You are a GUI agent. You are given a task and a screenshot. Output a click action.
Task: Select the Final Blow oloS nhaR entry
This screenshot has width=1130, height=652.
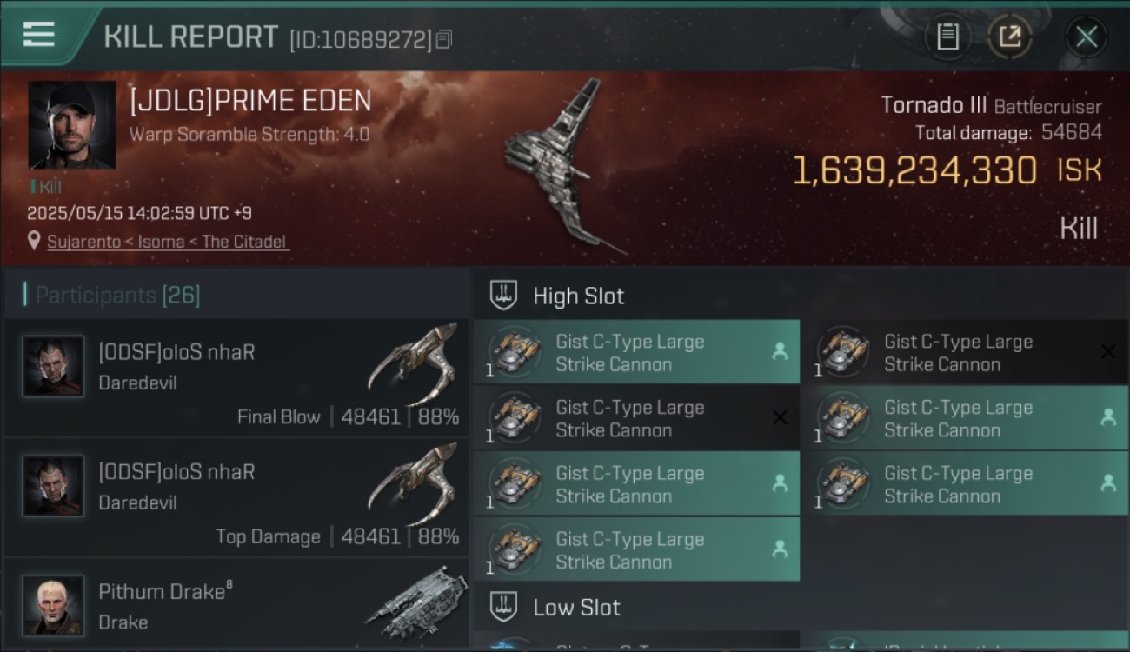(236, 377)
